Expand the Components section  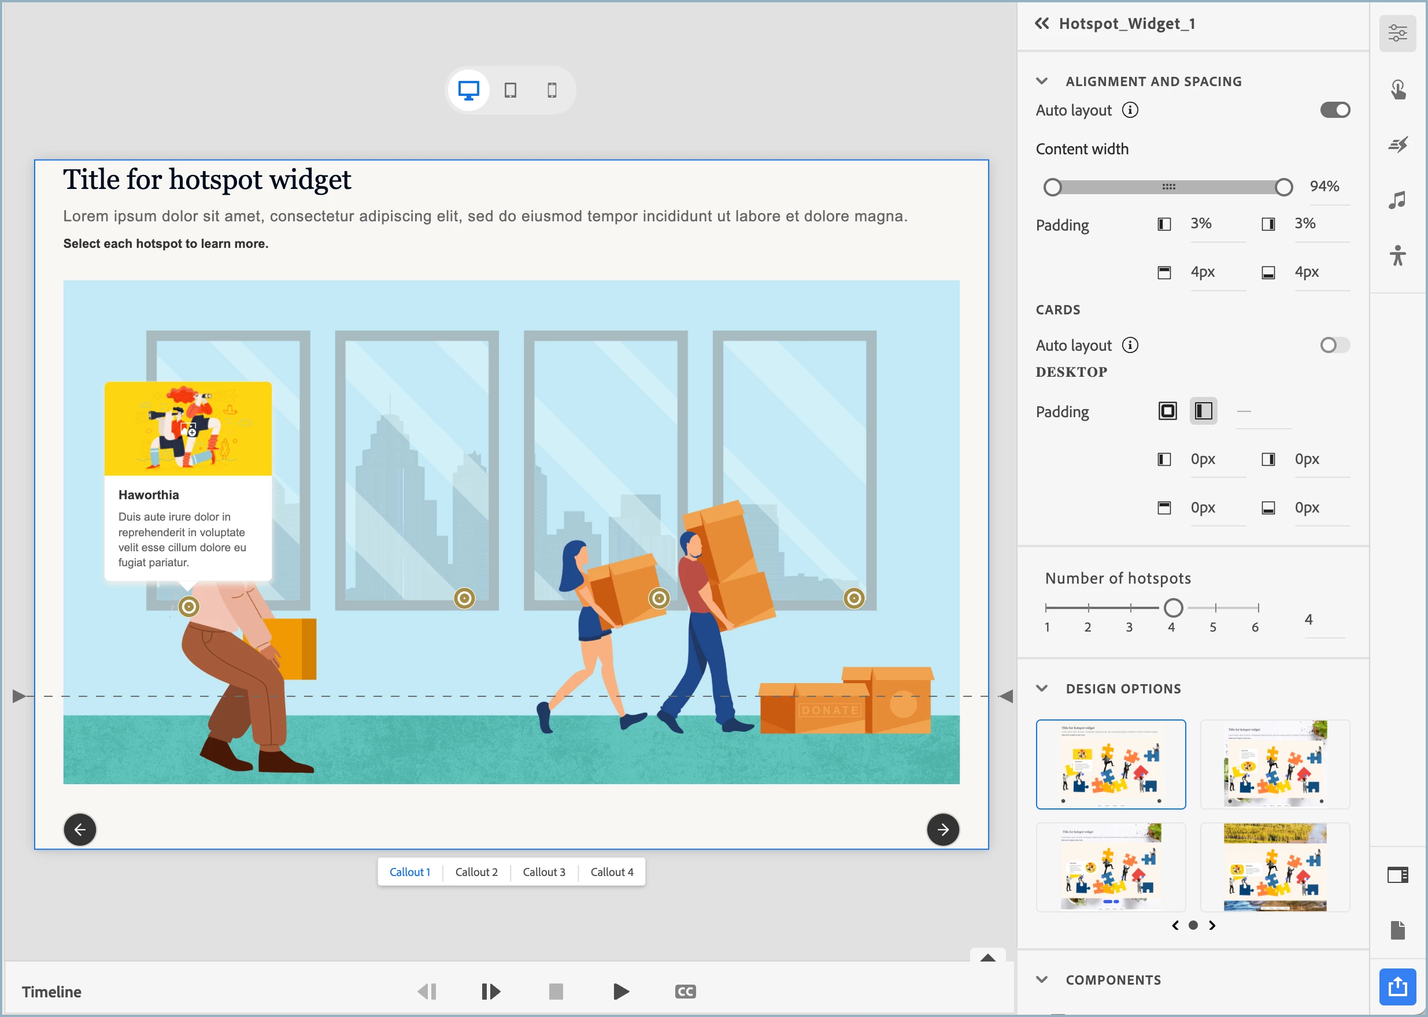[1042, 979]
